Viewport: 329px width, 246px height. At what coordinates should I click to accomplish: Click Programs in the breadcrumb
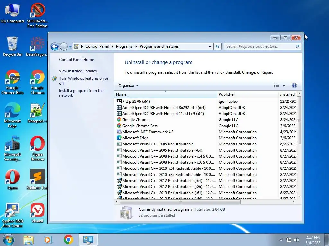124,46
